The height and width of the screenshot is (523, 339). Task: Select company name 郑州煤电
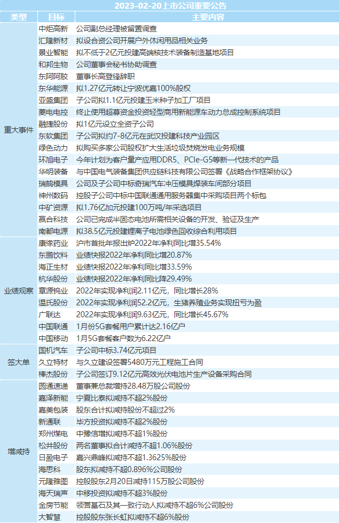[53, 434]
